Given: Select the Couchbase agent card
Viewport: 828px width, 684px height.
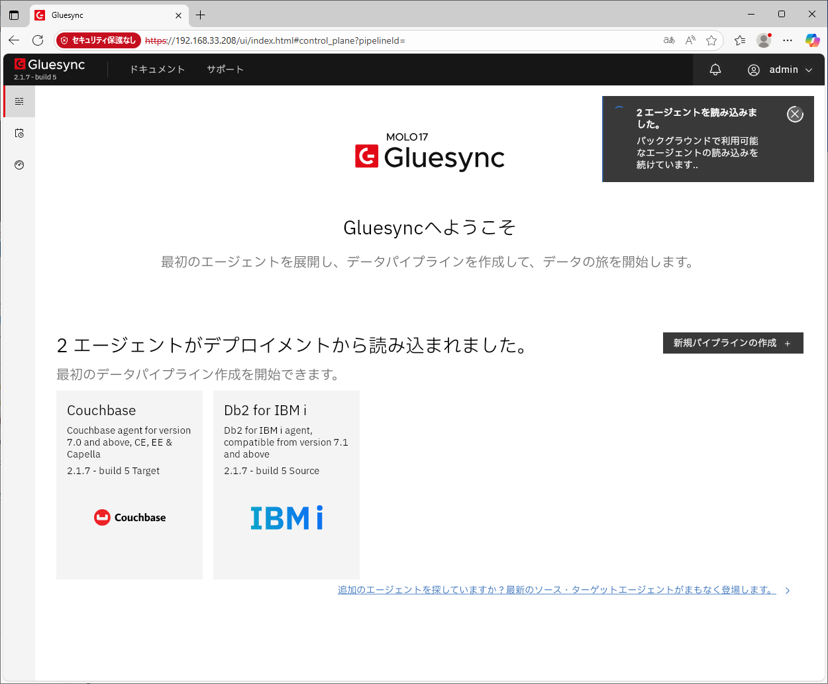Looking at the screenshot, I should 129,485.
